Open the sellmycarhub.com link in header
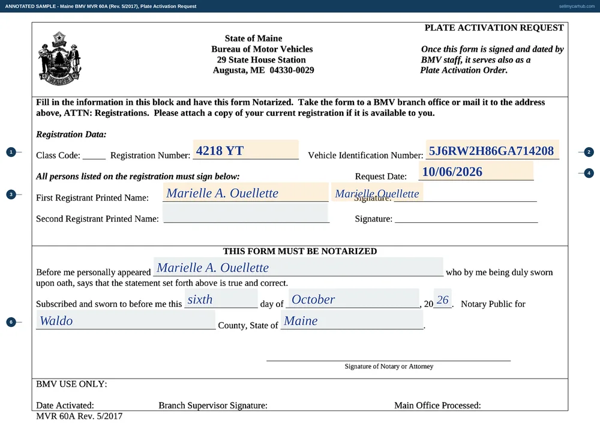Image resolution: width=600 pixels, height=429 pixels. (577, 6)
